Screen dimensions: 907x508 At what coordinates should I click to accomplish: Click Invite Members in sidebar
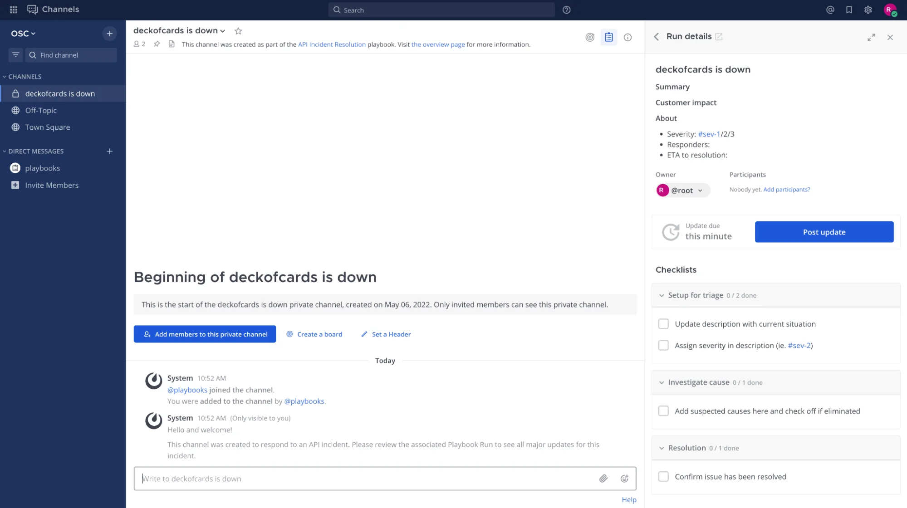coord(52,185)
